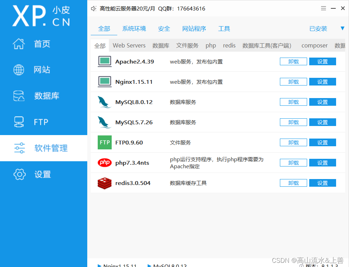Mute the speaker icon in top bar

(93, 8)
